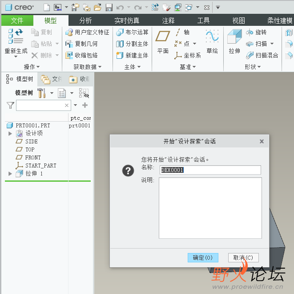Click the regenerate icon in quick access toolbar

coord(155,8)
